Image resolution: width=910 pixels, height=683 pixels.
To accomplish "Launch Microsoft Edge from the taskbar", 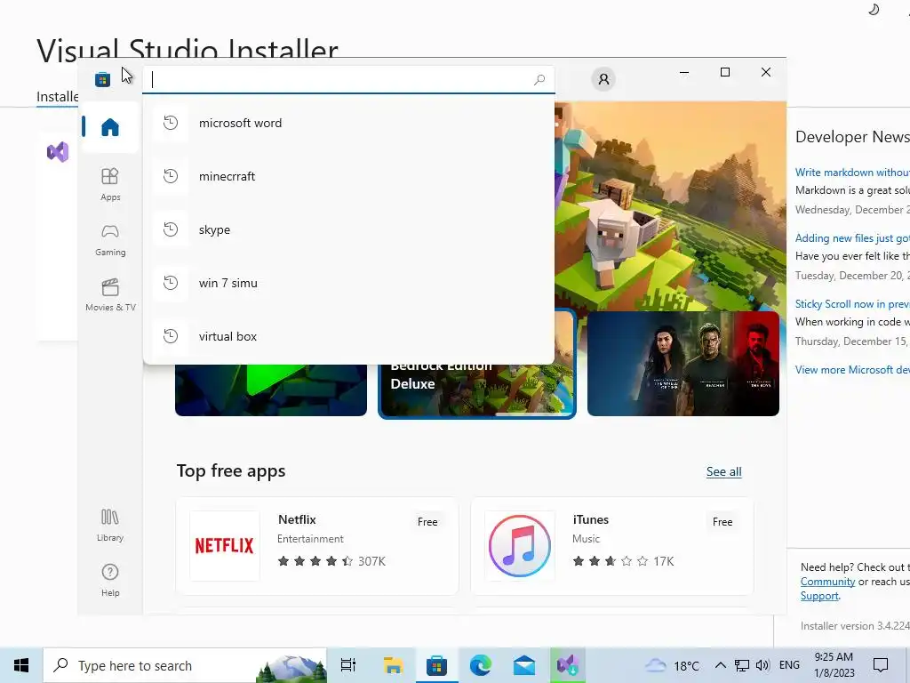I will click(x=481, y=665).
